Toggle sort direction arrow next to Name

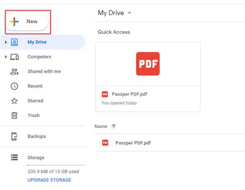114,126
